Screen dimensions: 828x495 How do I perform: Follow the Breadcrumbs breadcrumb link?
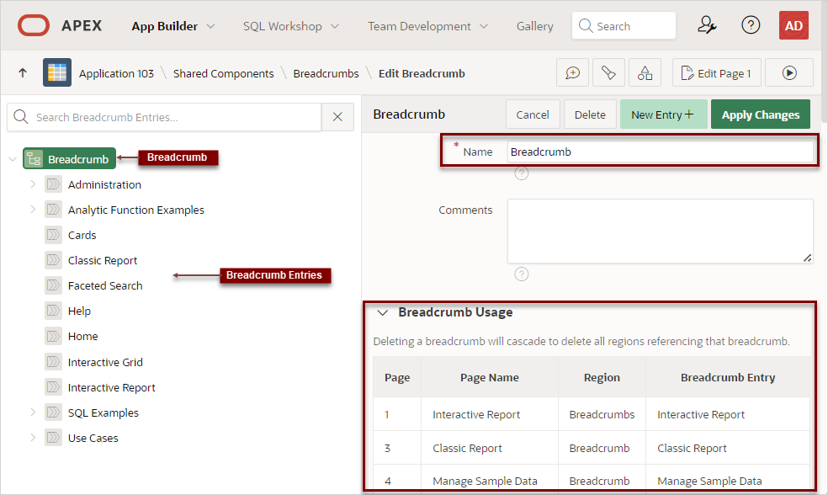click(326, 73)
